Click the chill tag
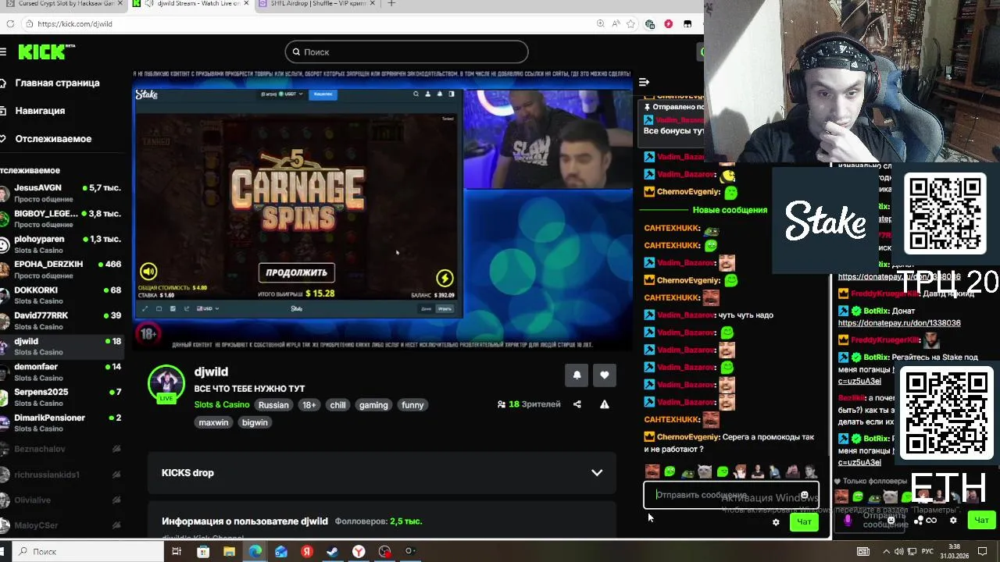This screenshot has height=562, width=1000. [x=337, y=405]
